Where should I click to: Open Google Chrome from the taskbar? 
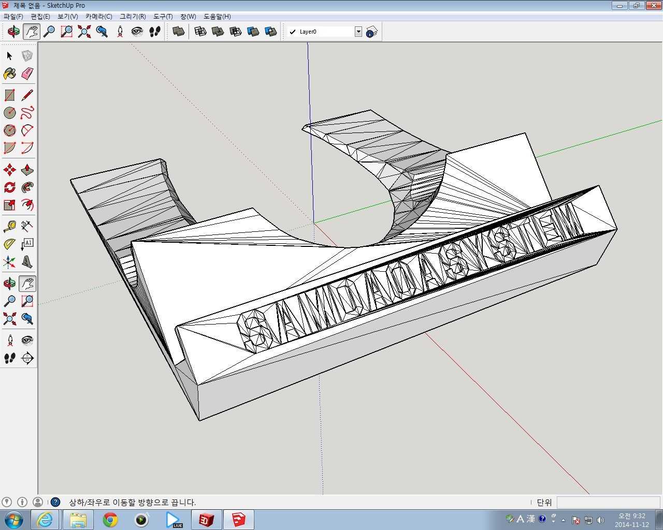[x=110, y=520]
